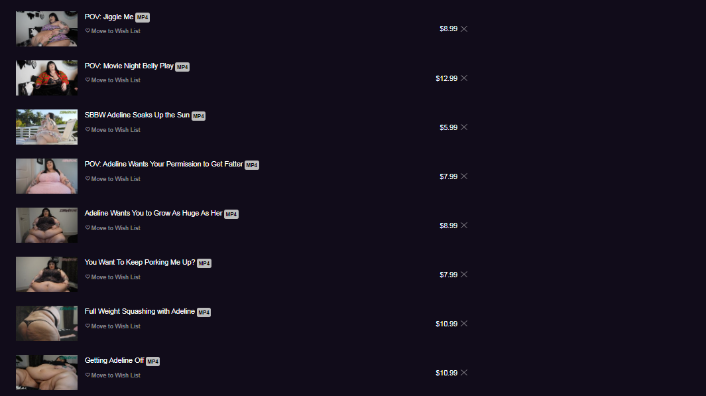The width and height of the screenshot is (706, 396).
Task: Delete "SBBW Adeline Soaks Up the Sun" item
Action: click(464, 127)
